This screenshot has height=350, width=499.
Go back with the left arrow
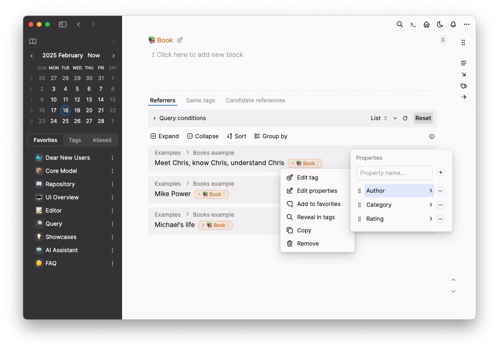pyautogui.click(x=78, y=24)
